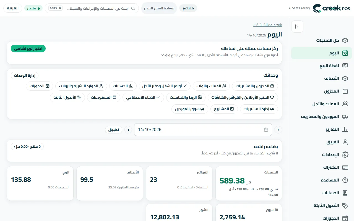This screenshot has width=354, height=221.
Task: Toggle the العملاء والولاء module chip
Action: 211,86
